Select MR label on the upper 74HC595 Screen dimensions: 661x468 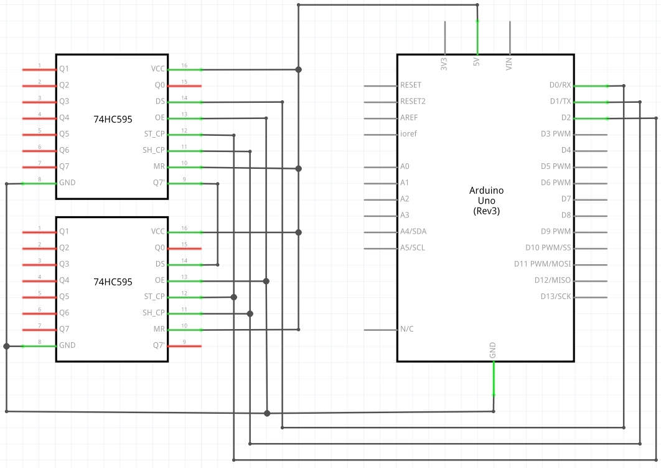159,166
